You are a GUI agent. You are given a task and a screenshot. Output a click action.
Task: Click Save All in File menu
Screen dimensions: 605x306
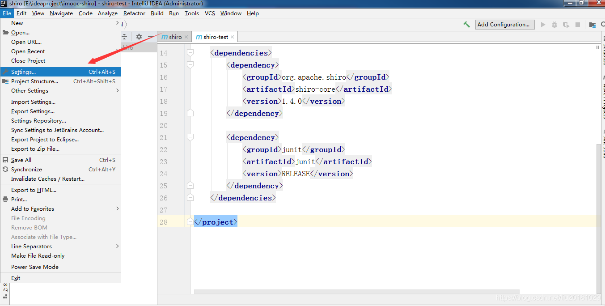tap(61, 160)
